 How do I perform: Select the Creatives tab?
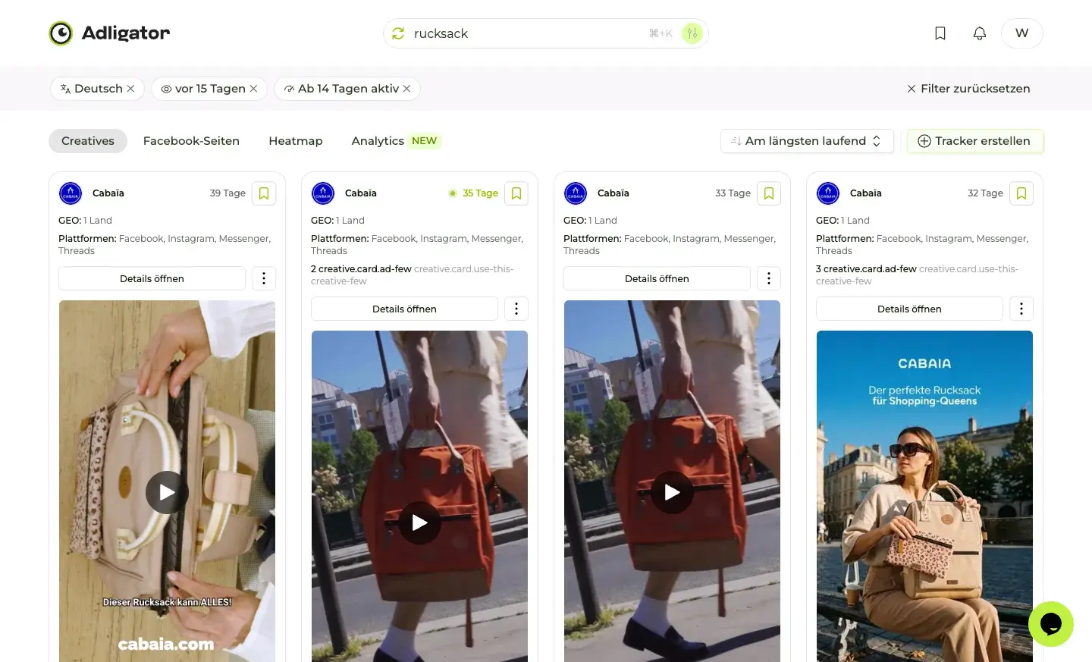coord(88,141)
